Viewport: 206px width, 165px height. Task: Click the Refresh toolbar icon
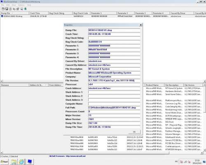click(x=10, y=9)
